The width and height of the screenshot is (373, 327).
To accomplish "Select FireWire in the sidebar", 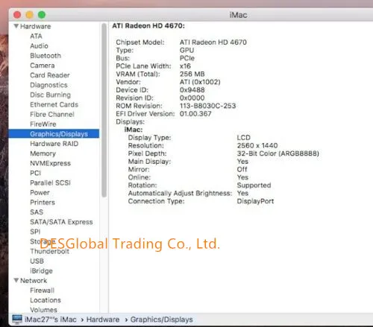I will (x=43, y=124).
